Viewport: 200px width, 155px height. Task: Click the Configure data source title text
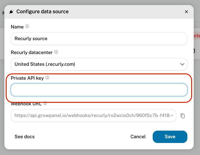tap(43, 12)
